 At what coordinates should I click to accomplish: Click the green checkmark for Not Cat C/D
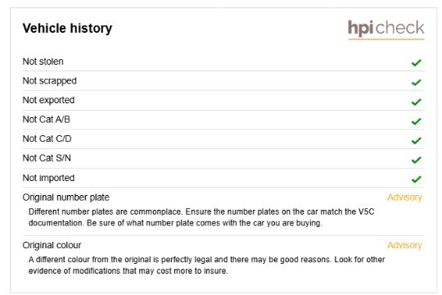tap(416, 140)
